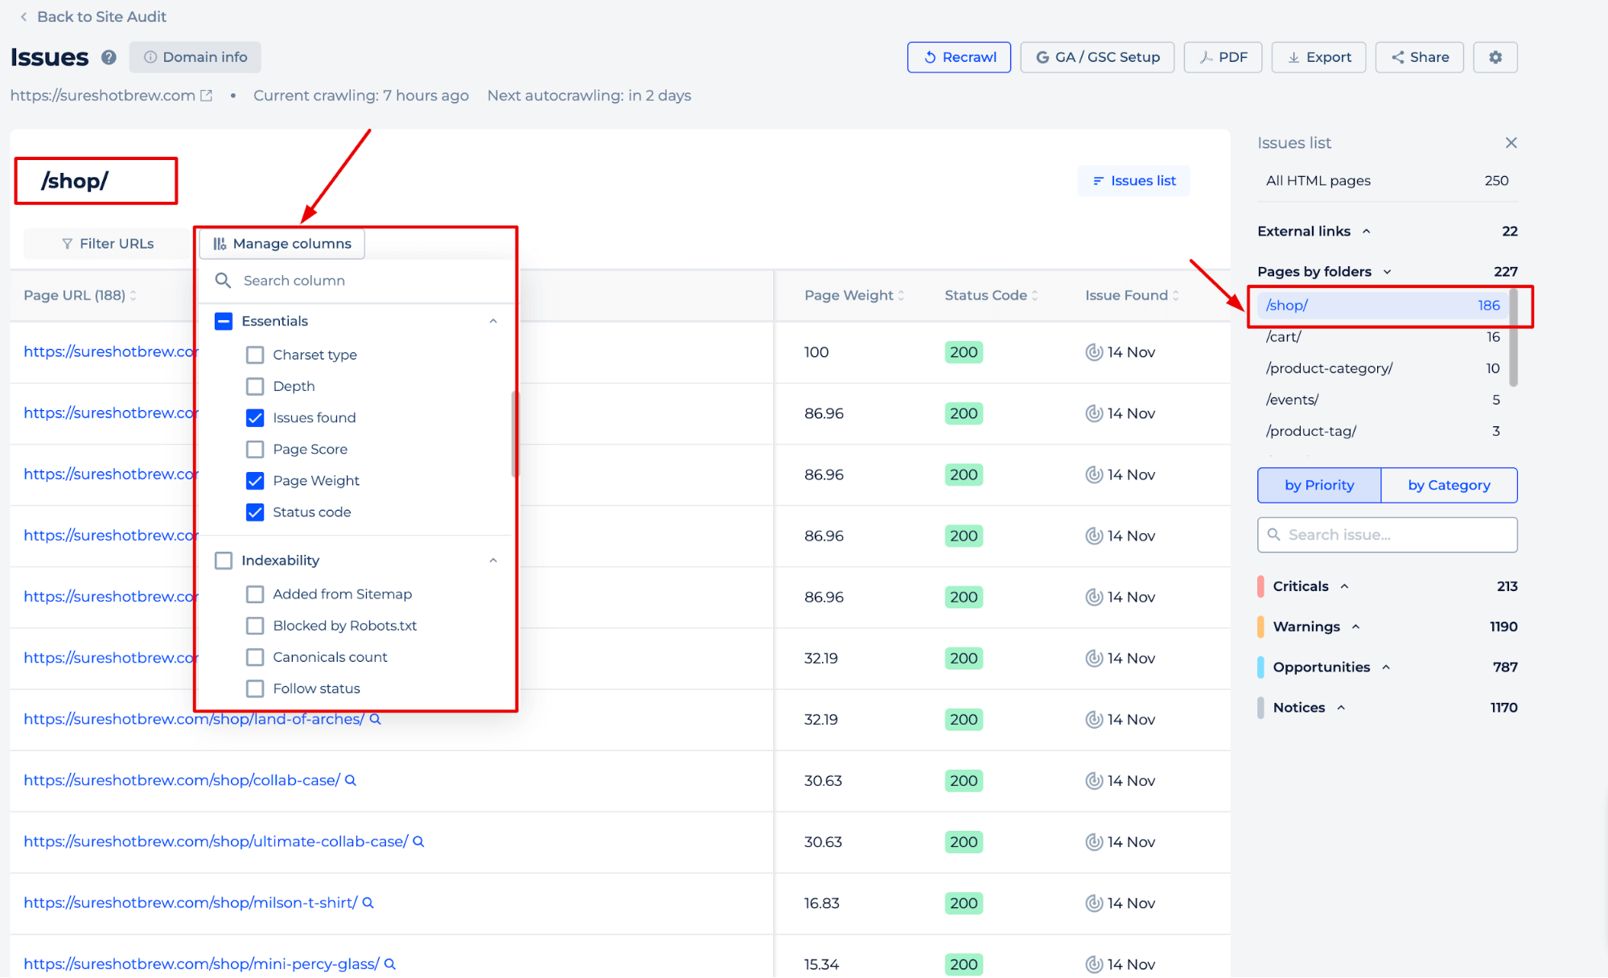Select the by Priority tab
Viewport: 1608px width, 978px height.
tap(1318, 483)
